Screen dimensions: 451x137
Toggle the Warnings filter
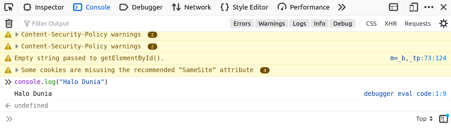click(272, 23)
